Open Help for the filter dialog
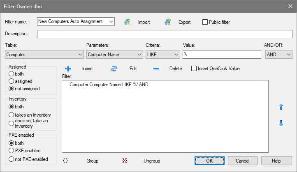297x172 pixels. point(276,161)
